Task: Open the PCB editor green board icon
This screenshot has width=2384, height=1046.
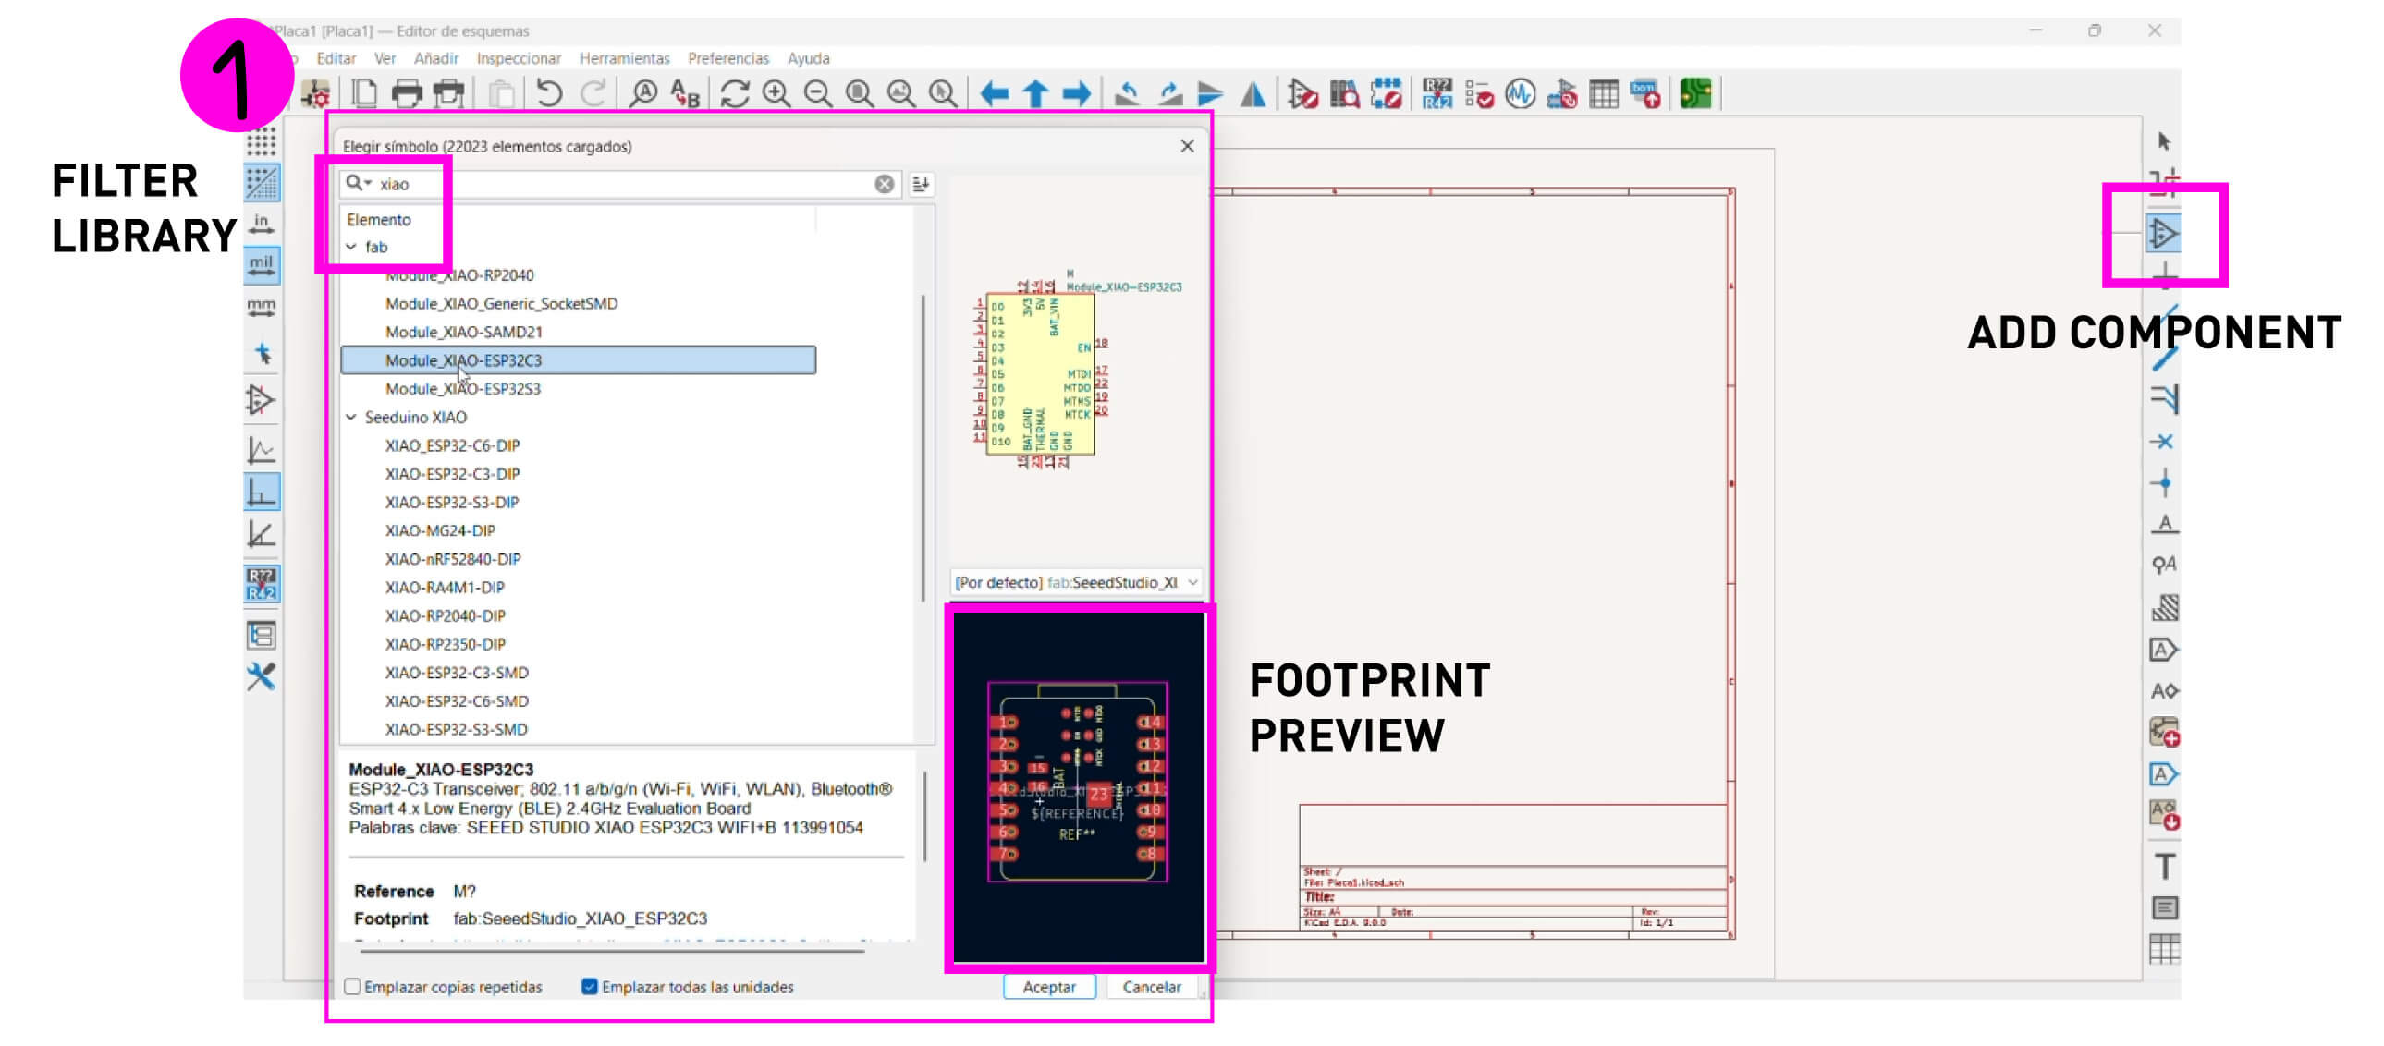Action: click(1695, 93)
